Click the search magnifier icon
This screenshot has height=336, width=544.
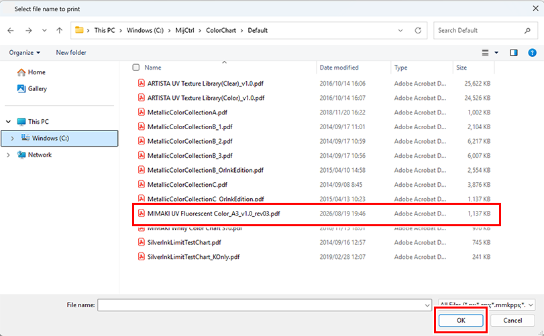coord(527,30)
